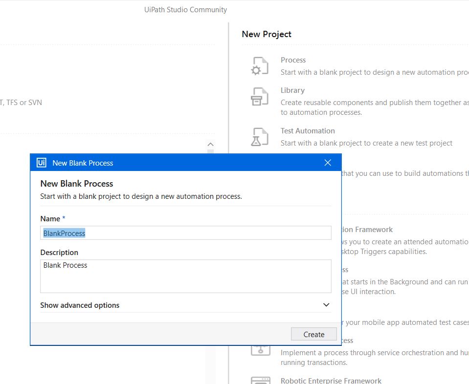This screenshot has width=469, height=384.
Task: Select the 'Library' project type title
Action: pos(292,90)
